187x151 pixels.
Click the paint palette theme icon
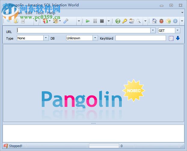point(56,21)
